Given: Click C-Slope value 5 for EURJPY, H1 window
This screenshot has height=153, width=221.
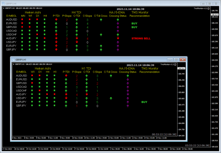Looking at the screenshot, I should pos(97,102).
